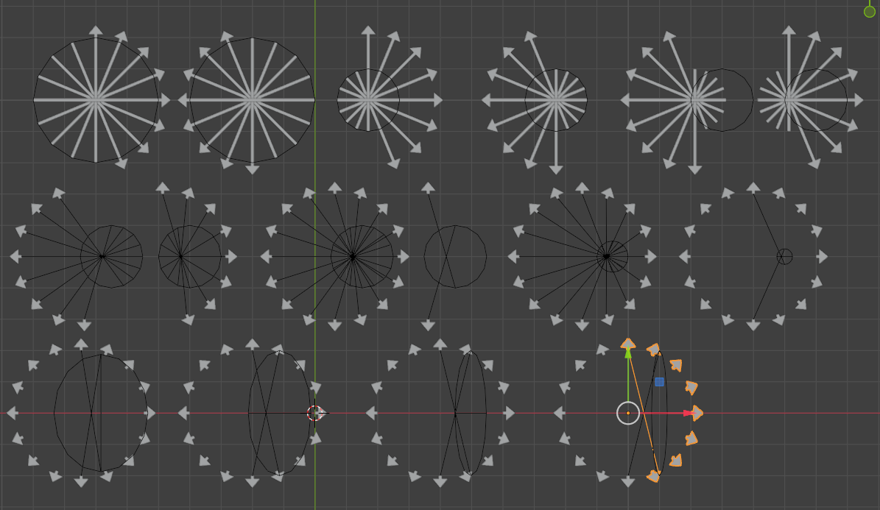Click the red-white striped 3D cursor
Screen dimensions: 880x510
tap(315, 414)
